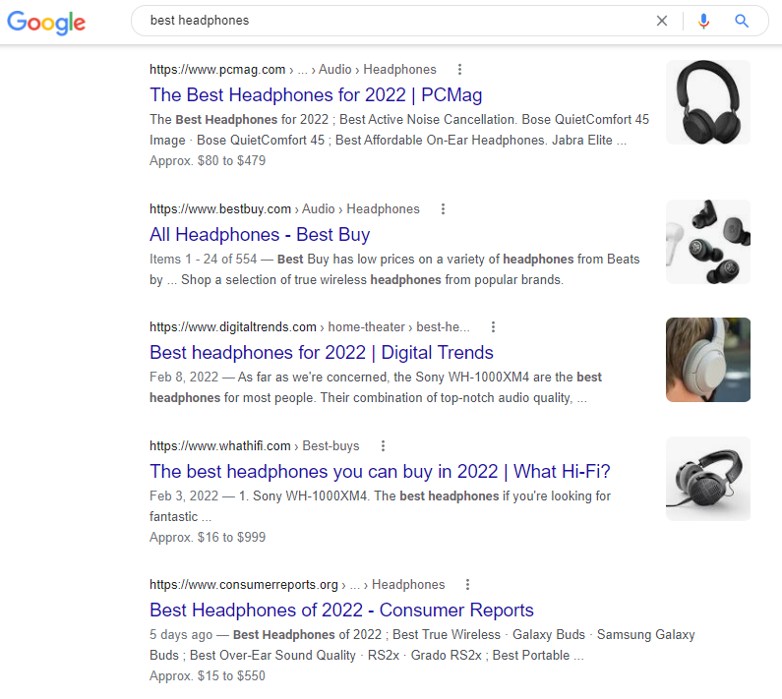Open the three-dot menu beside the digitaltrends.com result
The height and width of the screenshot is (699, 782).
[493, 327]
